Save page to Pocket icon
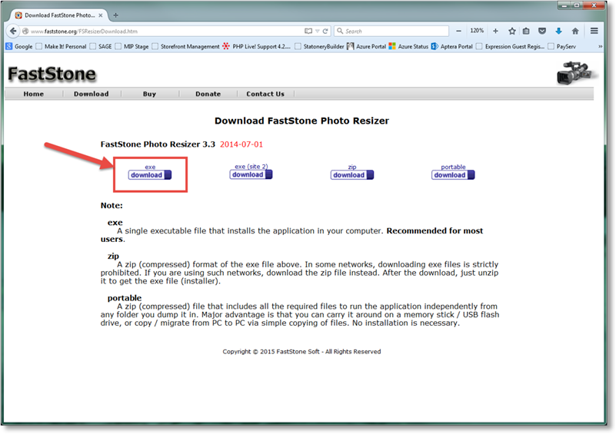The width and height of the screenshot is (616, 434). click(x=542, y=31)
